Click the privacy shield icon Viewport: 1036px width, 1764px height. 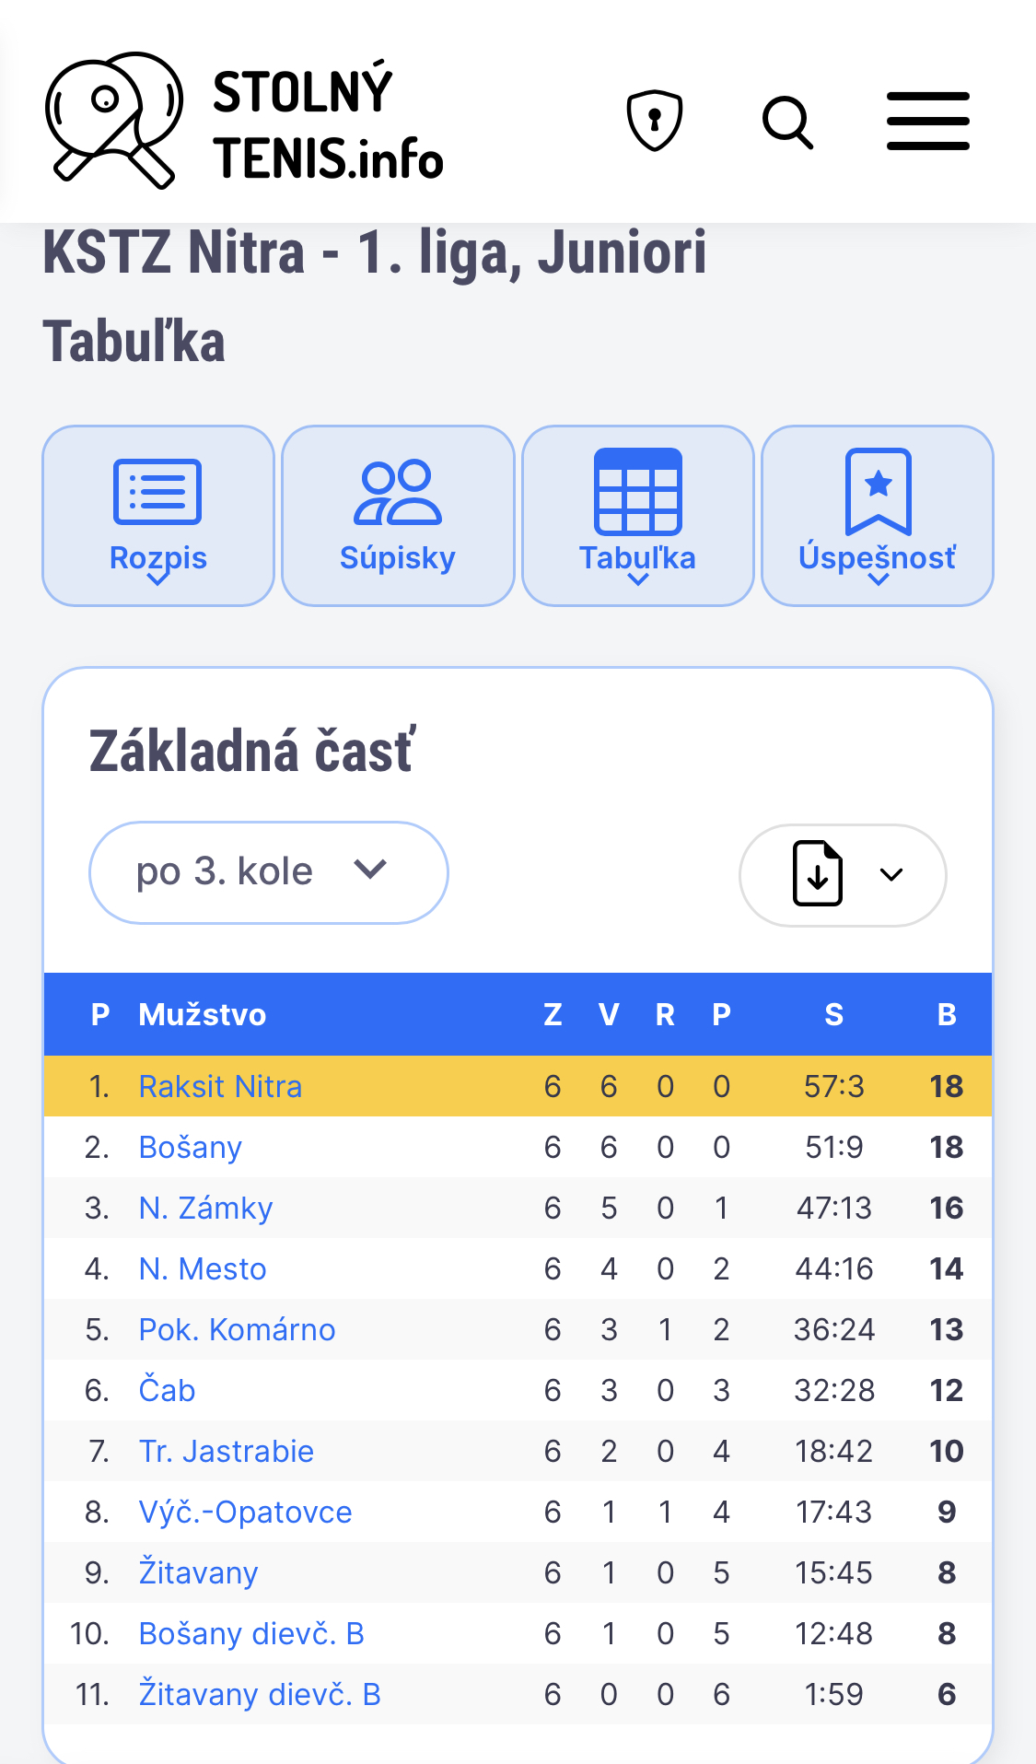[655, 121]
